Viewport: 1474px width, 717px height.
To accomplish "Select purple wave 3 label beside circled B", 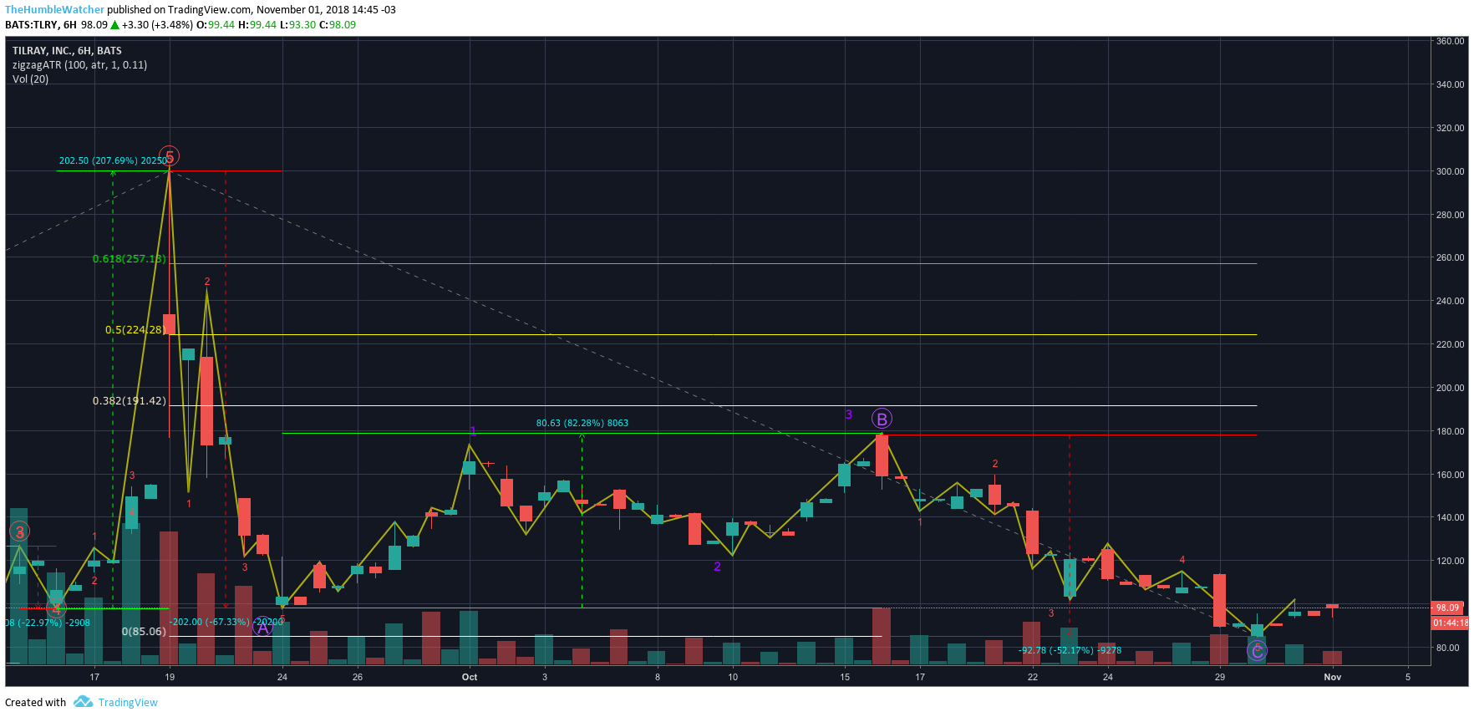I will tap(849, 414).
